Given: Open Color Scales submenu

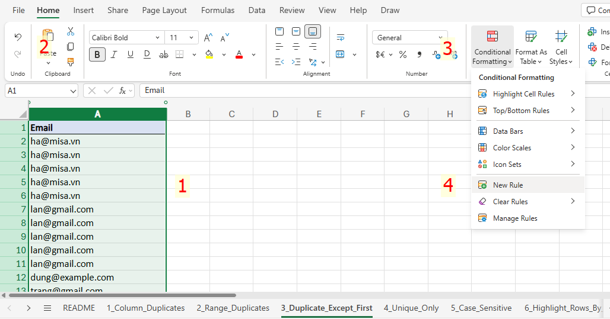Looking at the screenshot, I should 528,148.
